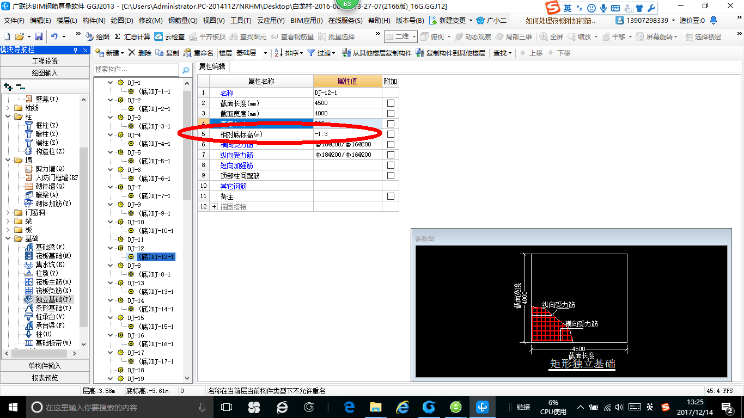Click the 复制 copy component button

[x=167, y=53]
